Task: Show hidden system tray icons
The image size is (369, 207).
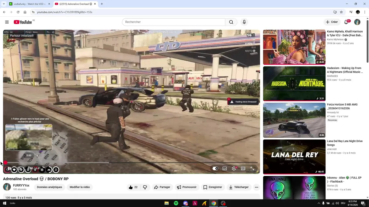Action: 319,203
